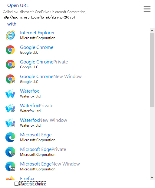
Task: Pick the Waterfox browser icon
Action: 10,94
